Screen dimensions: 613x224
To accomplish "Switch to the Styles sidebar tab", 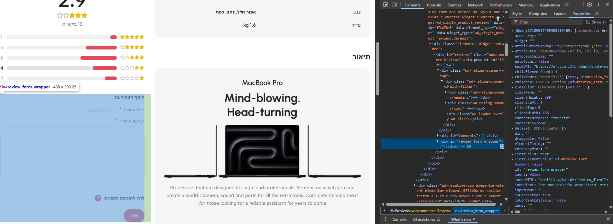I will coord(517,14).
